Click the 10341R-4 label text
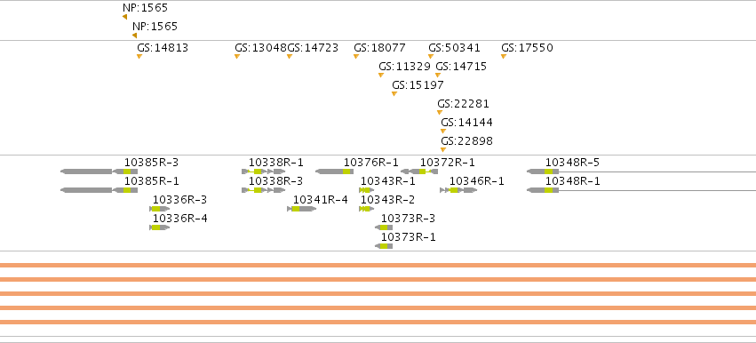Screen dimensions: 756x343 pyautogui.click(x=320, y=200)
